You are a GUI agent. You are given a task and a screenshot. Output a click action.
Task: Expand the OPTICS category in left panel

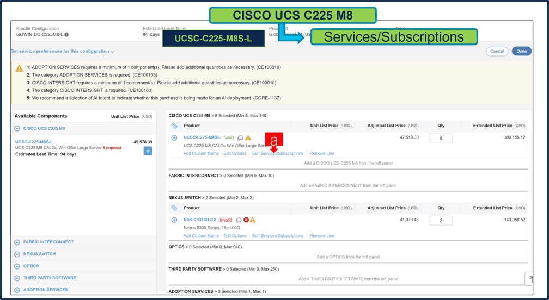17,266
